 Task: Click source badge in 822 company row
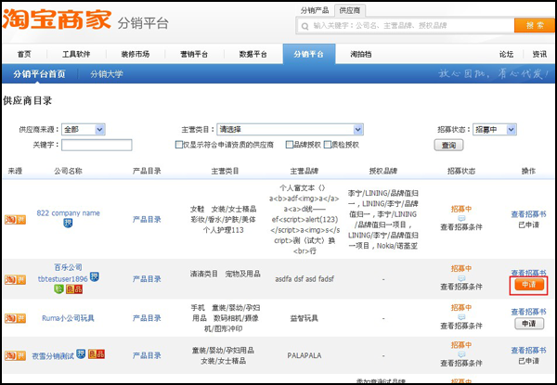point(15,220)
